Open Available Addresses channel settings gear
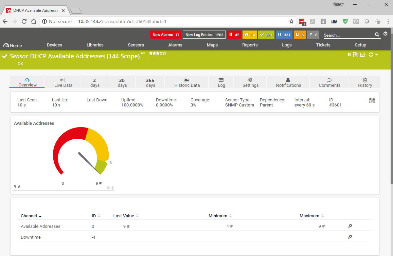The width and height of the screenshot is (393, 256). 350,227
